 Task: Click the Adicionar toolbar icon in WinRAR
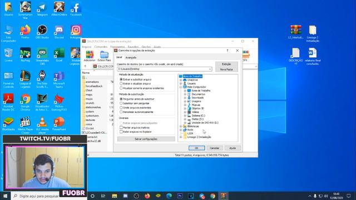[90, 56]
